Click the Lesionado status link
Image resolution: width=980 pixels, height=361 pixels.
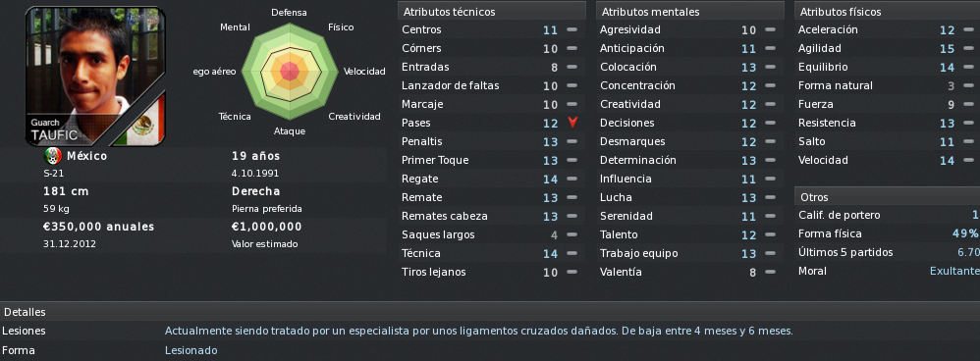(x=191, y=350)
